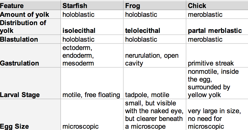Screen dimensions: 248x130
Task: Click the 'telolecithal' cell under Frog
Action: pyautogui.click(x=143, y=31)
